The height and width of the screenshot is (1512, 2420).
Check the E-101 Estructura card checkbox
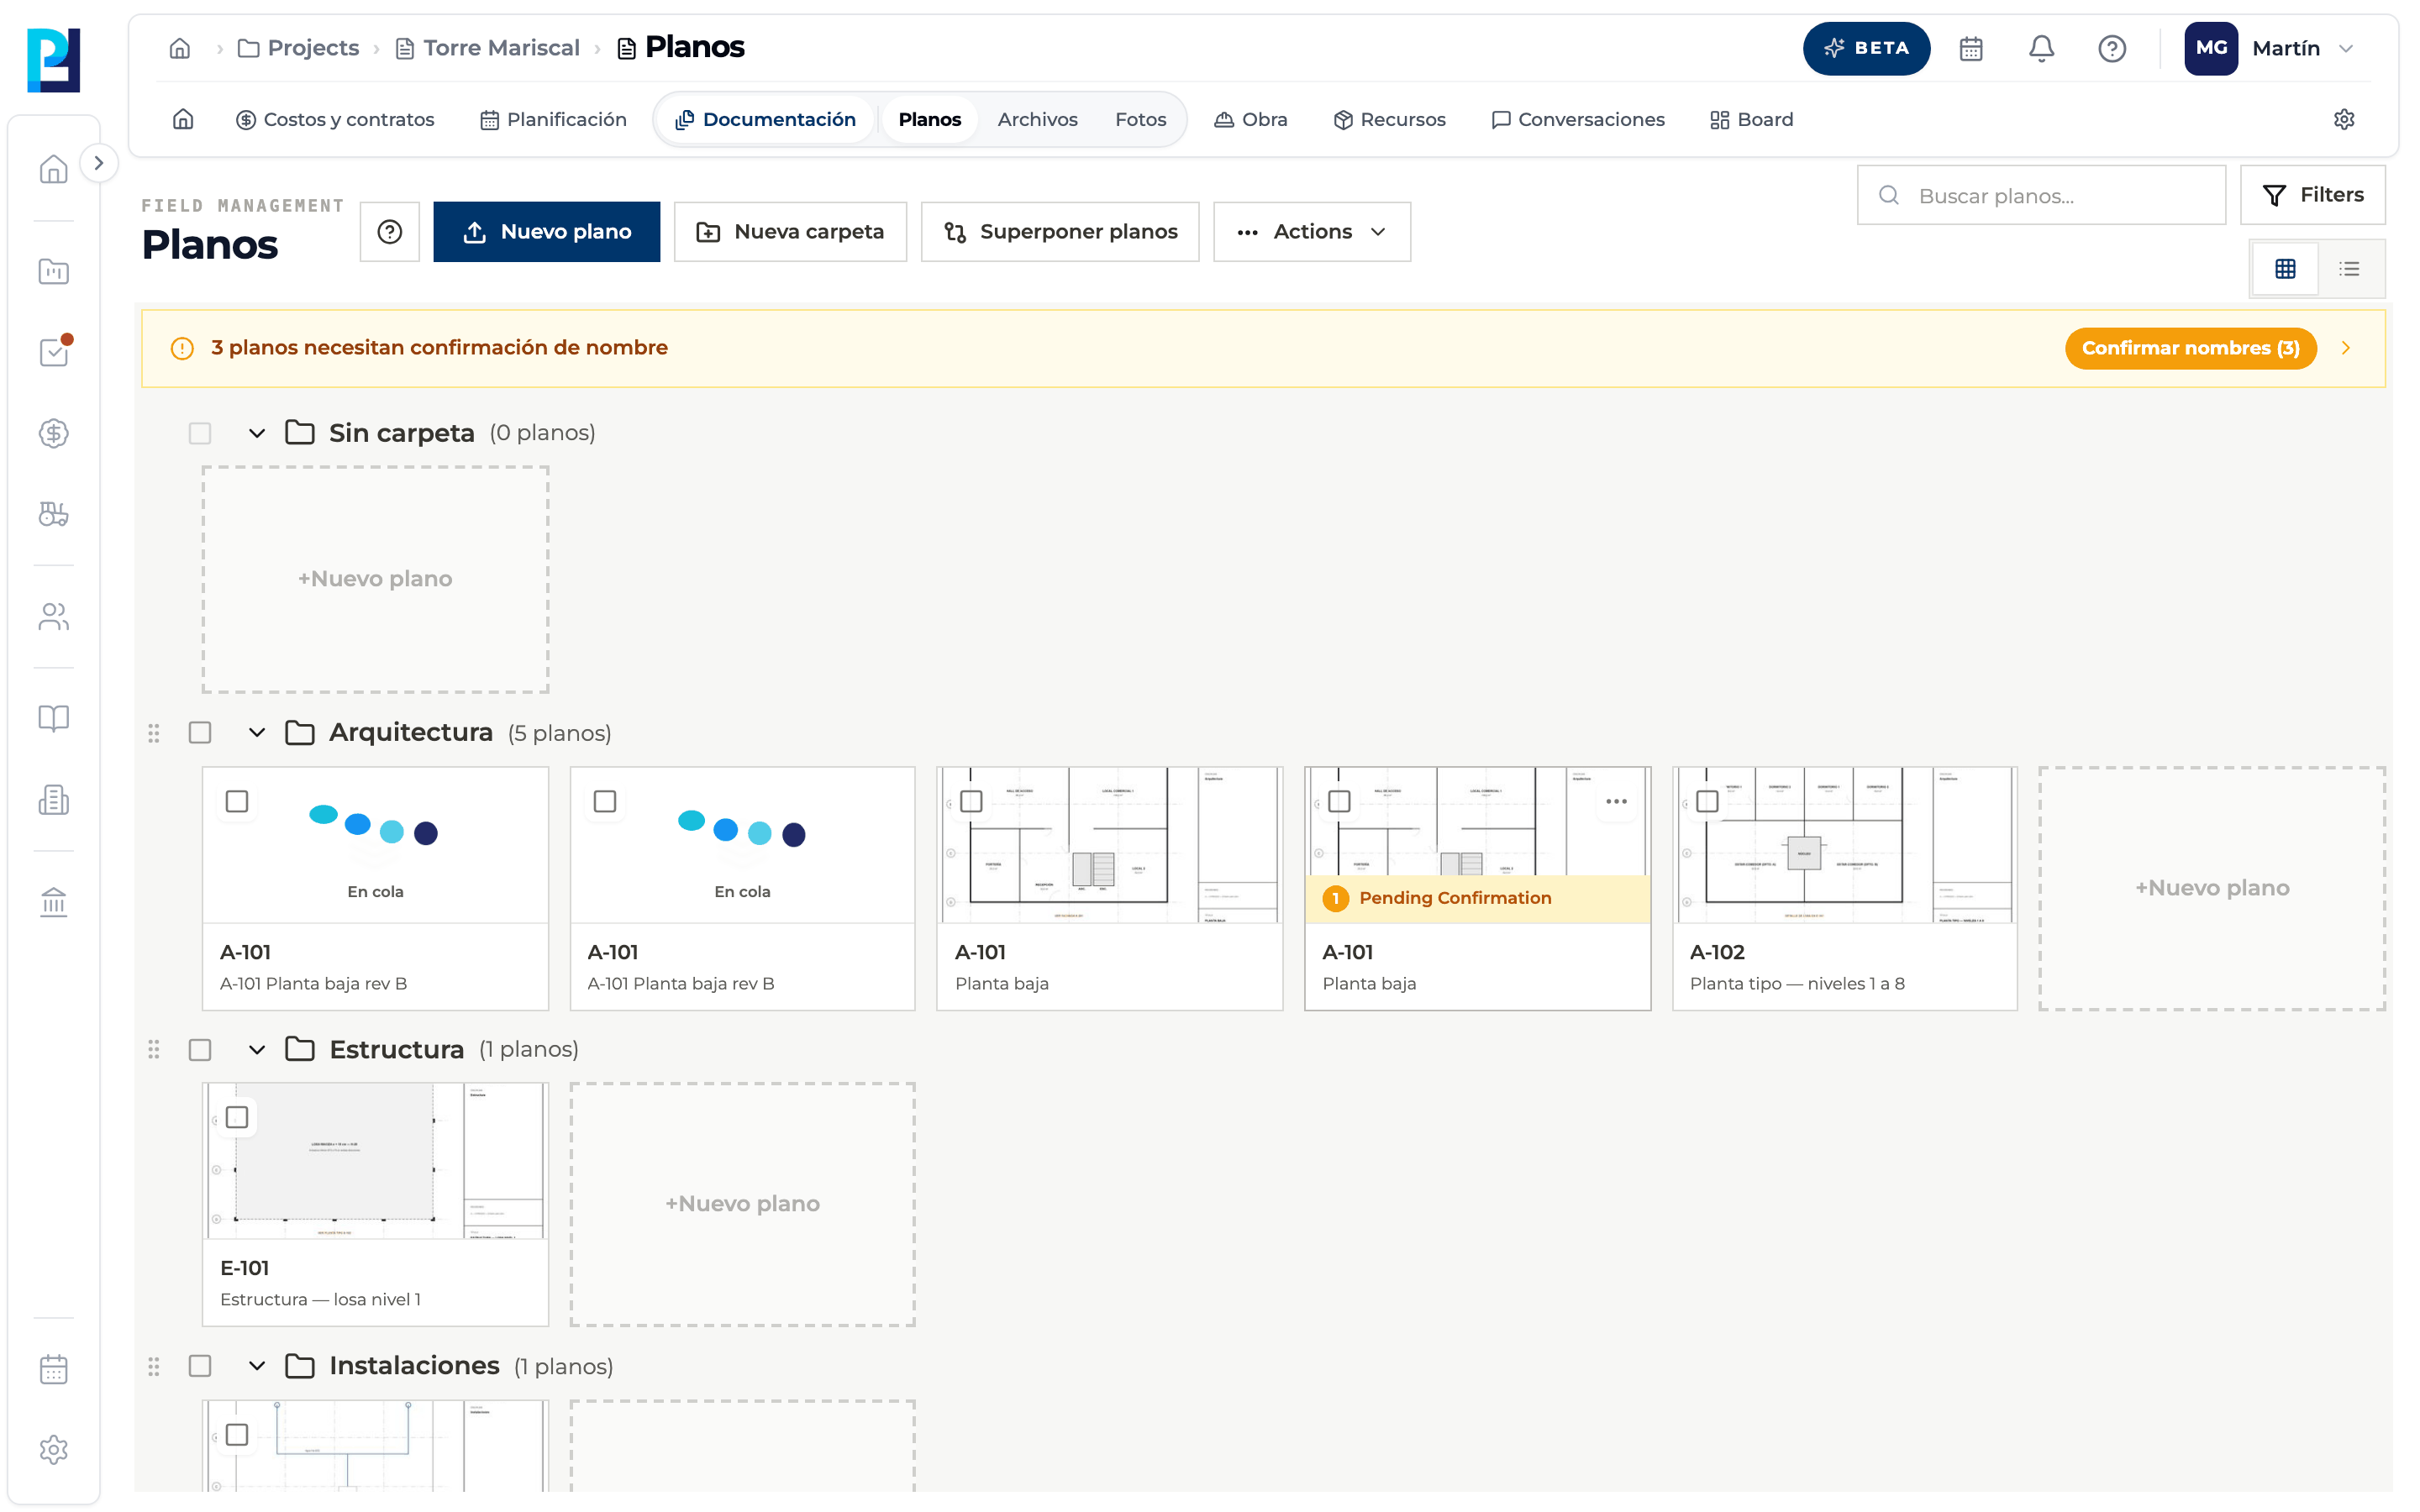(x=237, y=1117)
